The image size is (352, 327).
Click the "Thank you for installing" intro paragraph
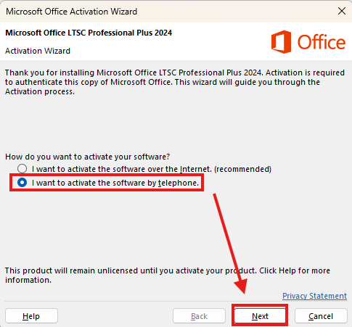(175, 82)
